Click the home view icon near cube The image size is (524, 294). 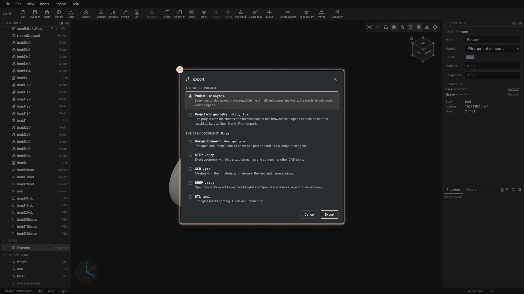click(x=412, y=38)
